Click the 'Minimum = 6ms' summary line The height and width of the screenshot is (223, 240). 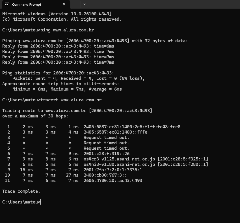point(67,89)
